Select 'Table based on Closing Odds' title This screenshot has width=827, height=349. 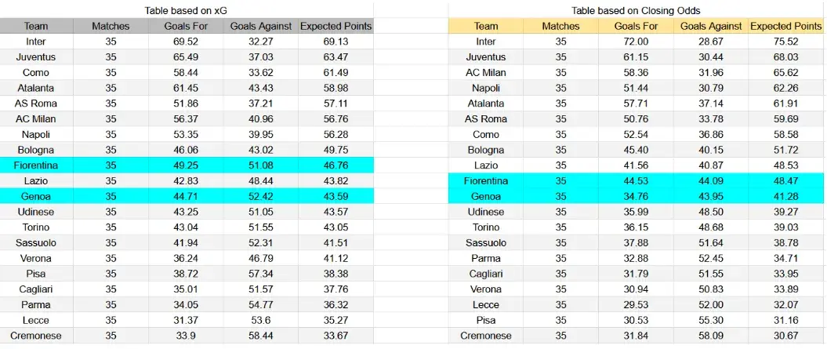636,10
